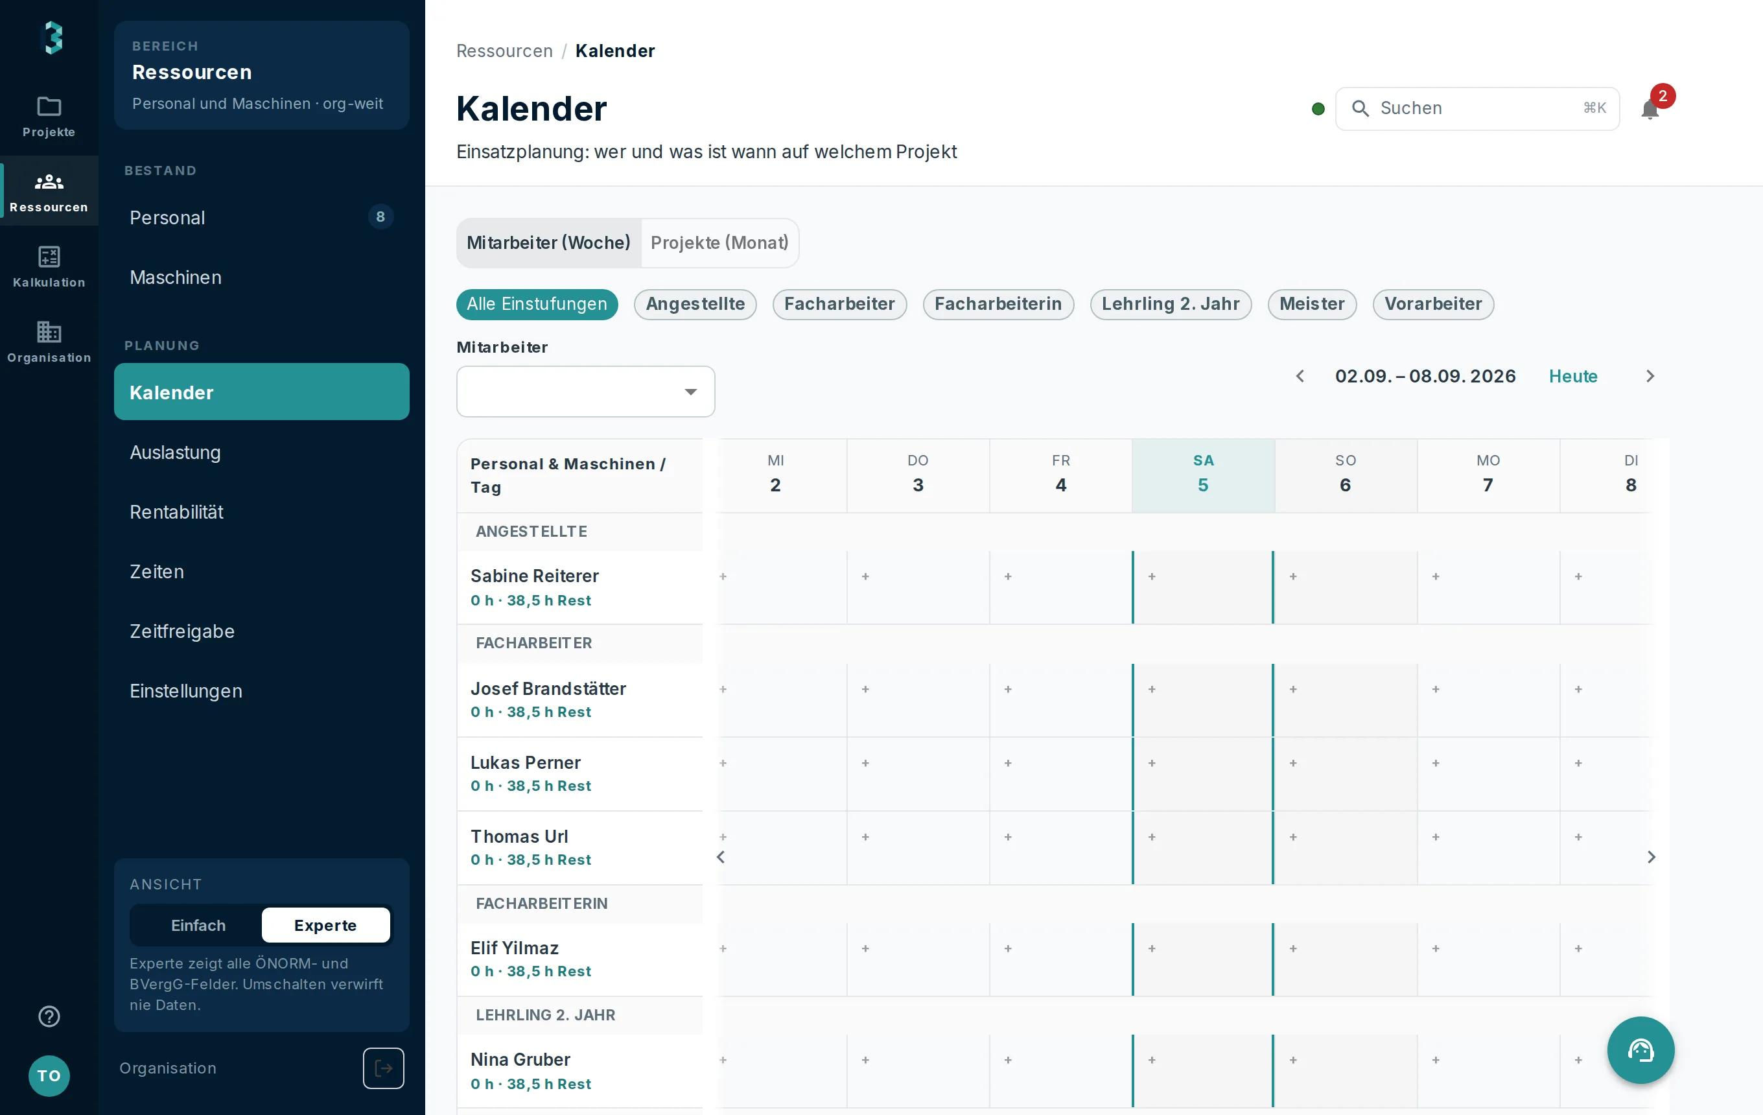Filter by Meister chip

1311,305
